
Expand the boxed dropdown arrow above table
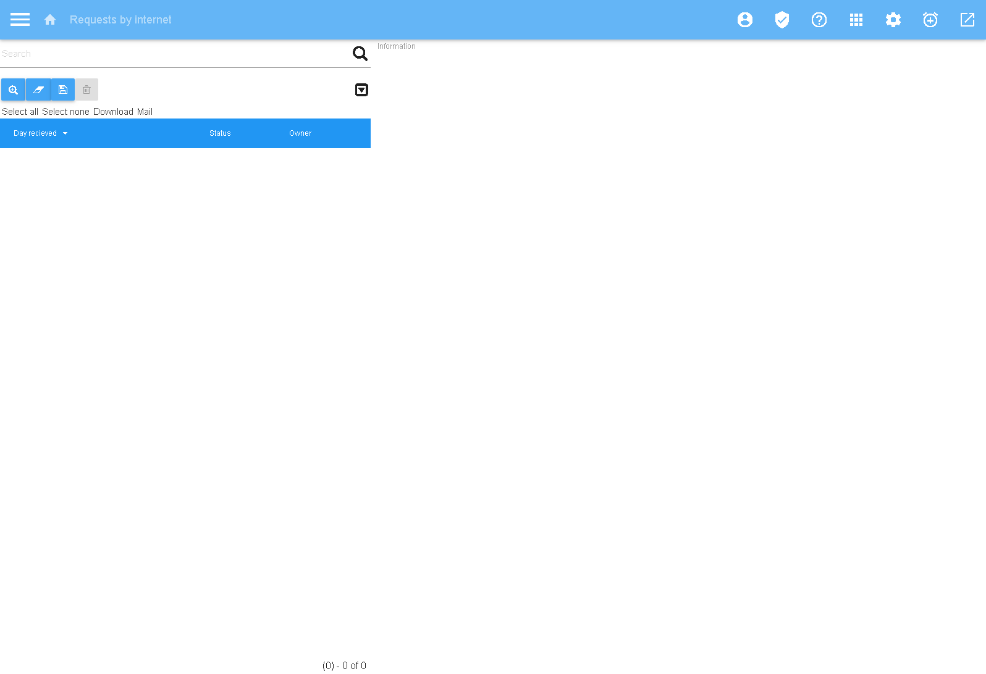point(362,90)
